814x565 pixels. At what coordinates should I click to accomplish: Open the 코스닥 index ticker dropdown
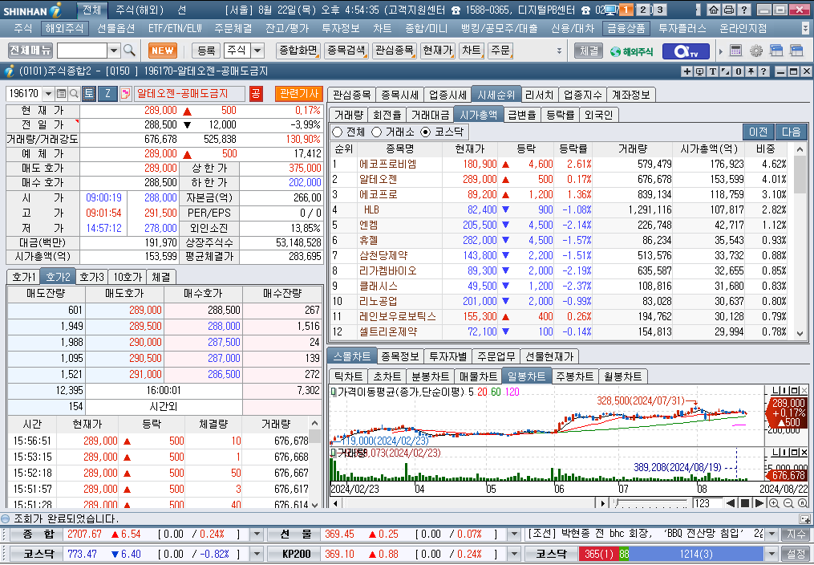[257, 554]
